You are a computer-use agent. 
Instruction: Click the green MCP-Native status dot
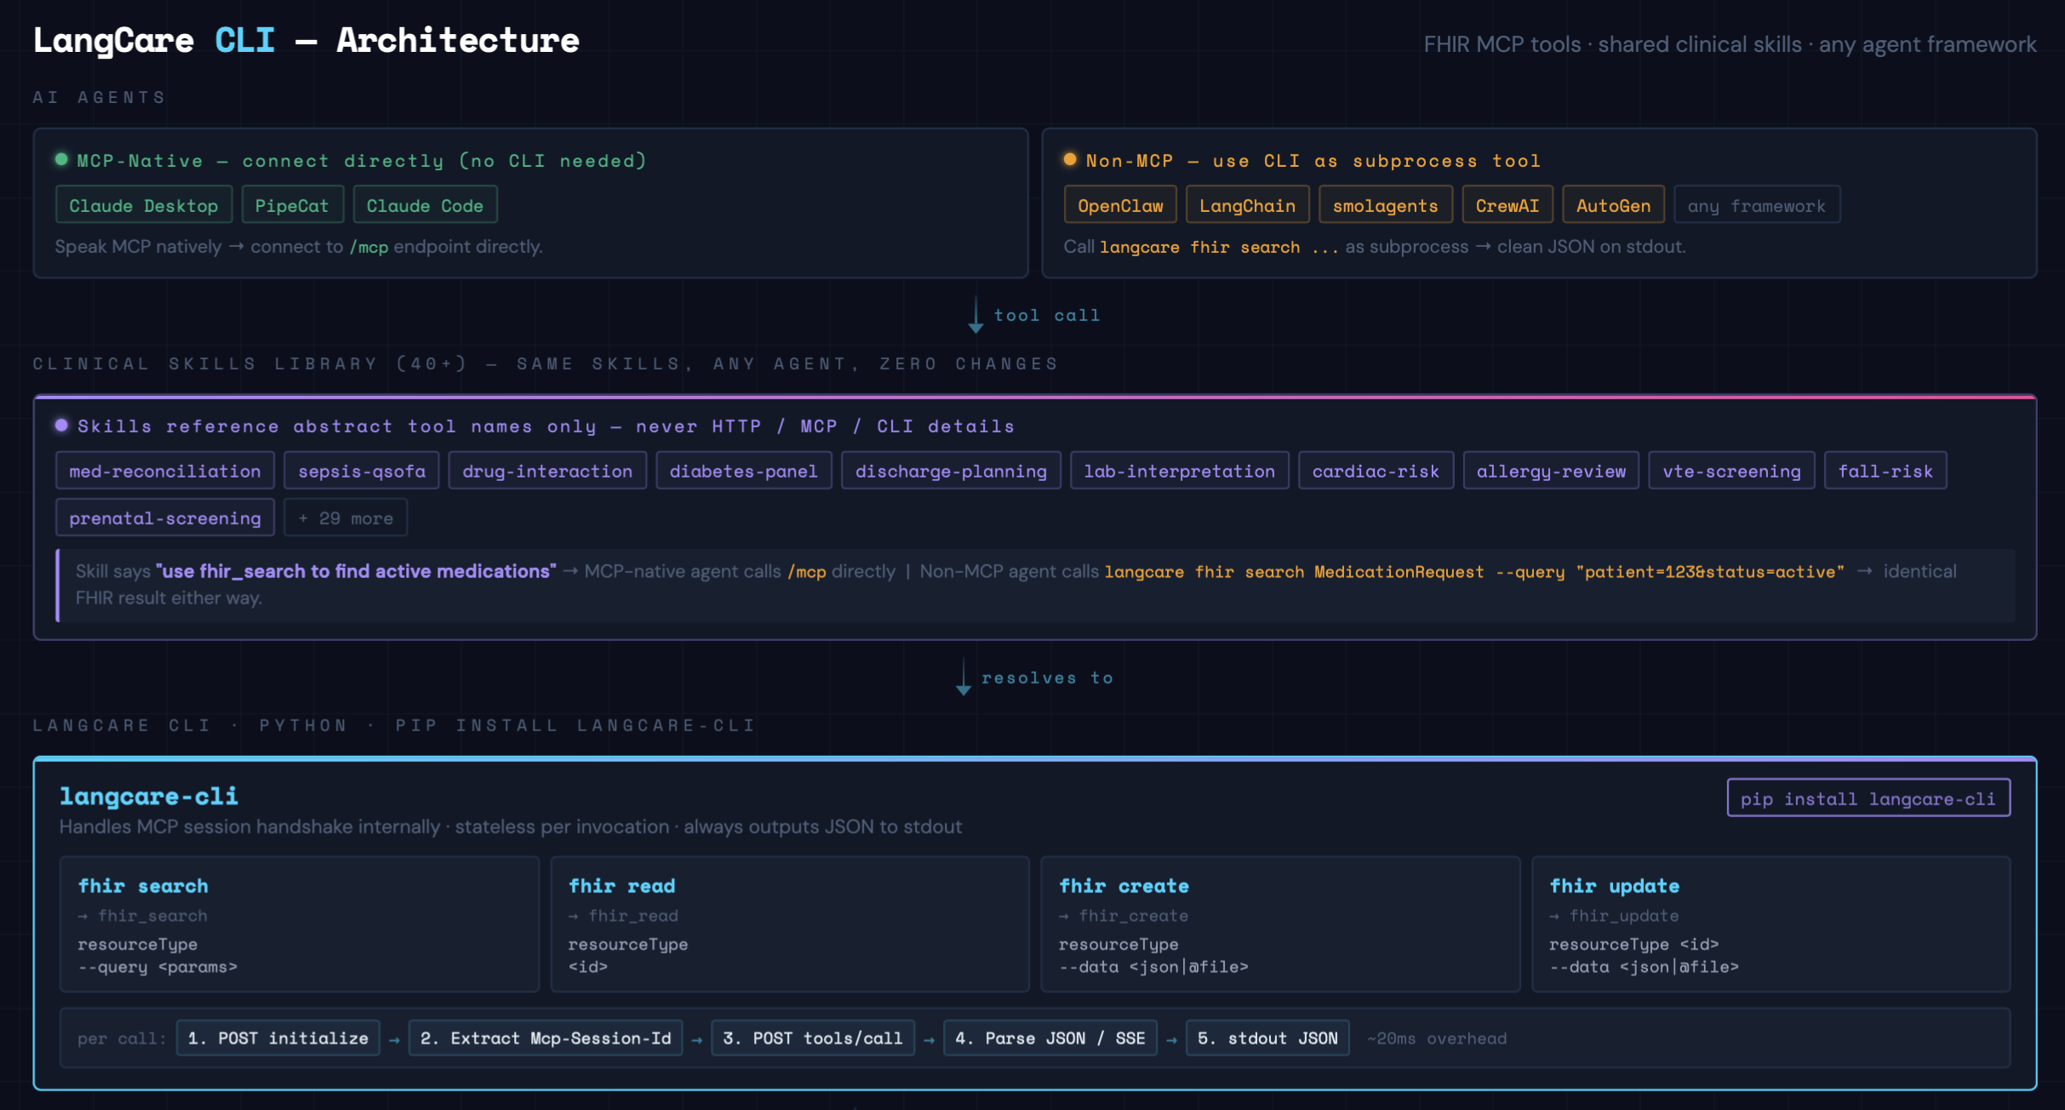pos(61,159)
